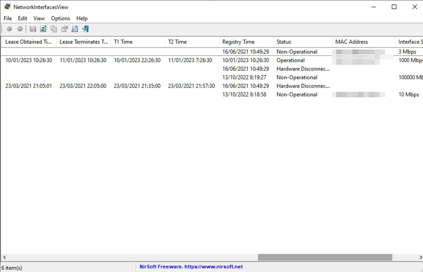Select the Operational status cell
The image size is (423, 272).
point(291,60)
